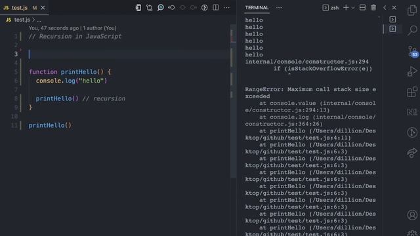Click 'if (isStackOverflowError(e))' terminal line
The height and width of the screenshot is (236, 420).
pos(323,69)
